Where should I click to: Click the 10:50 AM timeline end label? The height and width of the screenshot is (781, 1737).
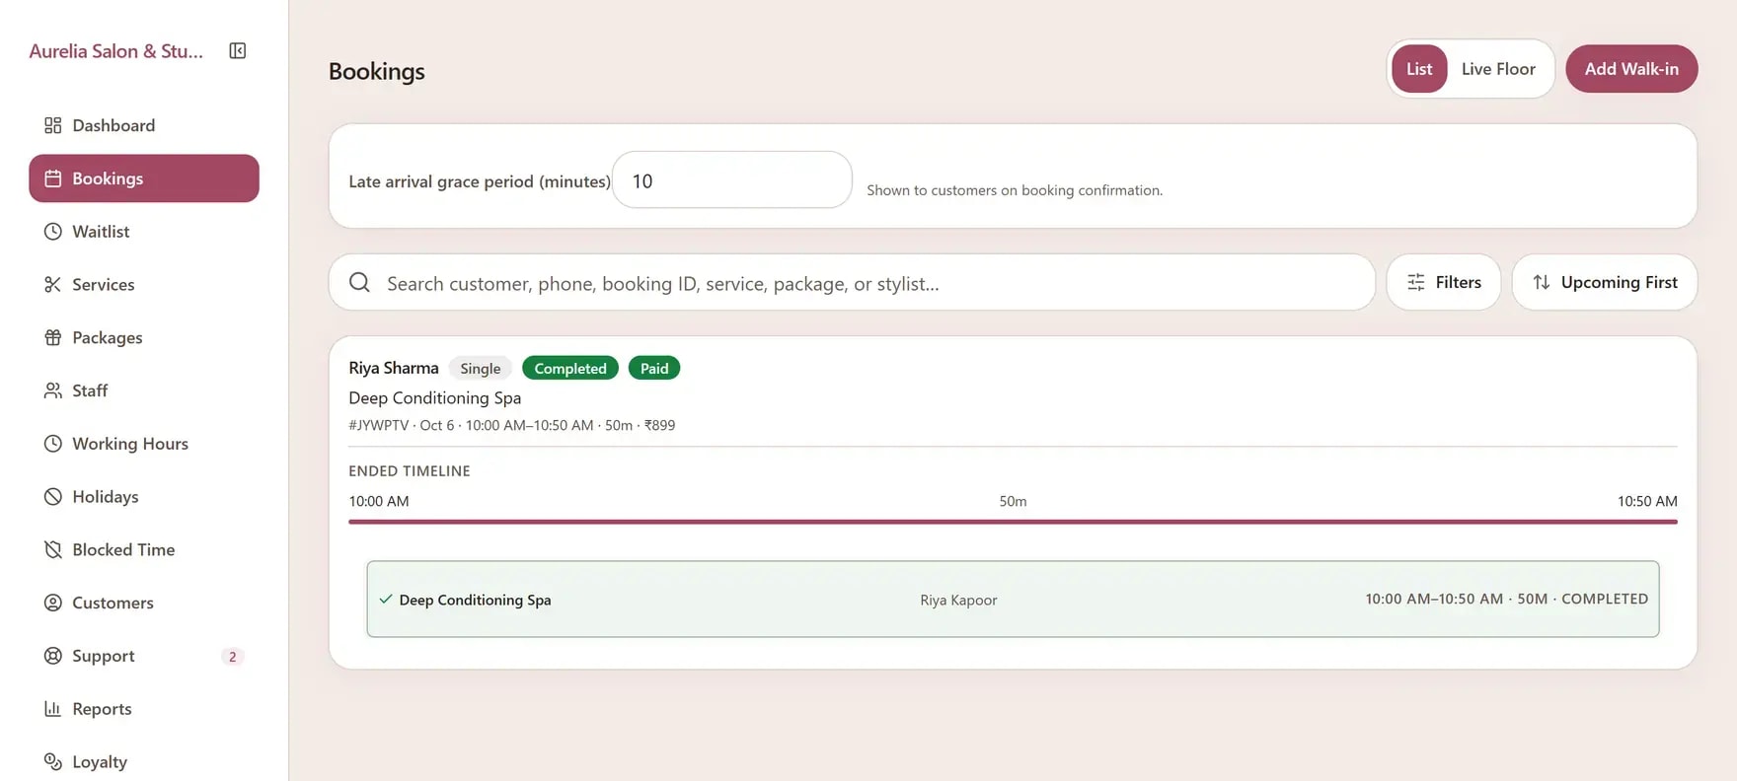[1647, 501]
